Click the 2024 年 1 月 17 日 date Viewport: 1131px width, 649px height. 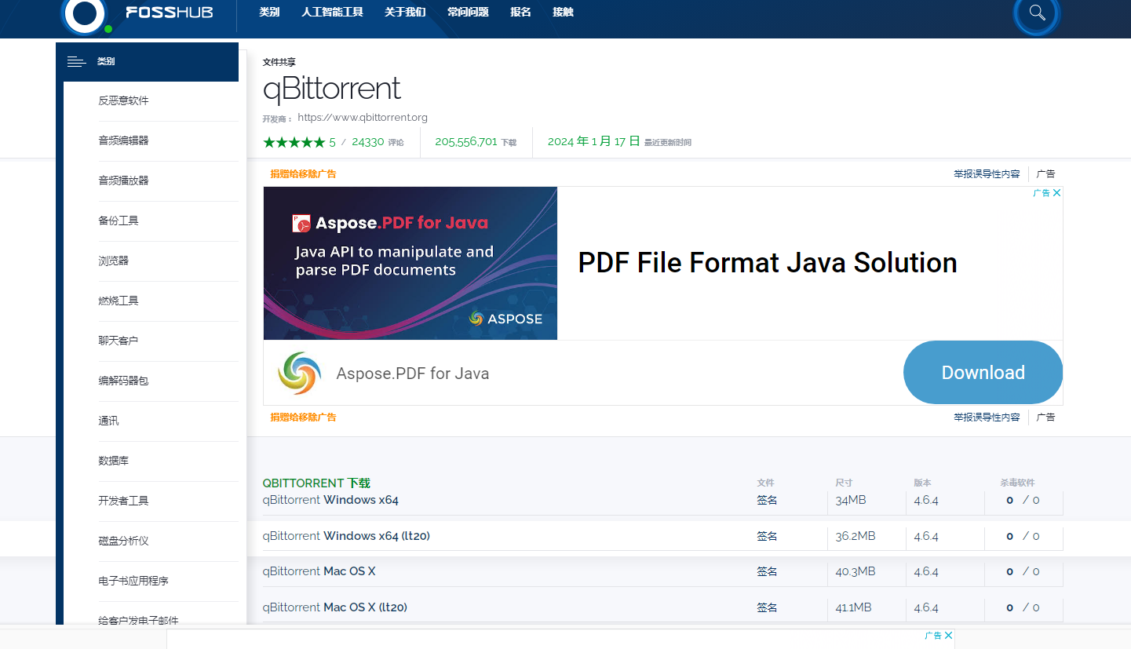click(594, 141)
